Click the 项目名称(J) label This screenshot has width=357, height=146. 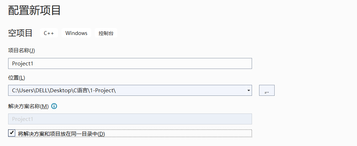click(22, 50)
